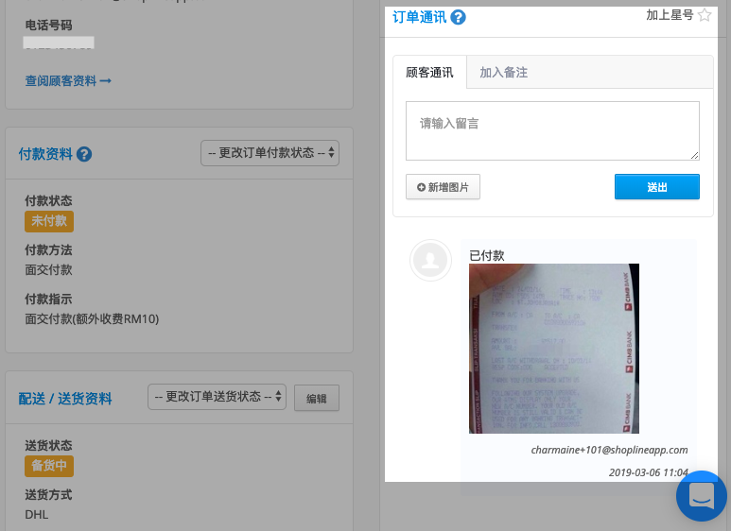Open the 更改订单付款状态 dropdown
Viewport: 731px width, 531px height.
pyautogui.click(x=270, y=153)
